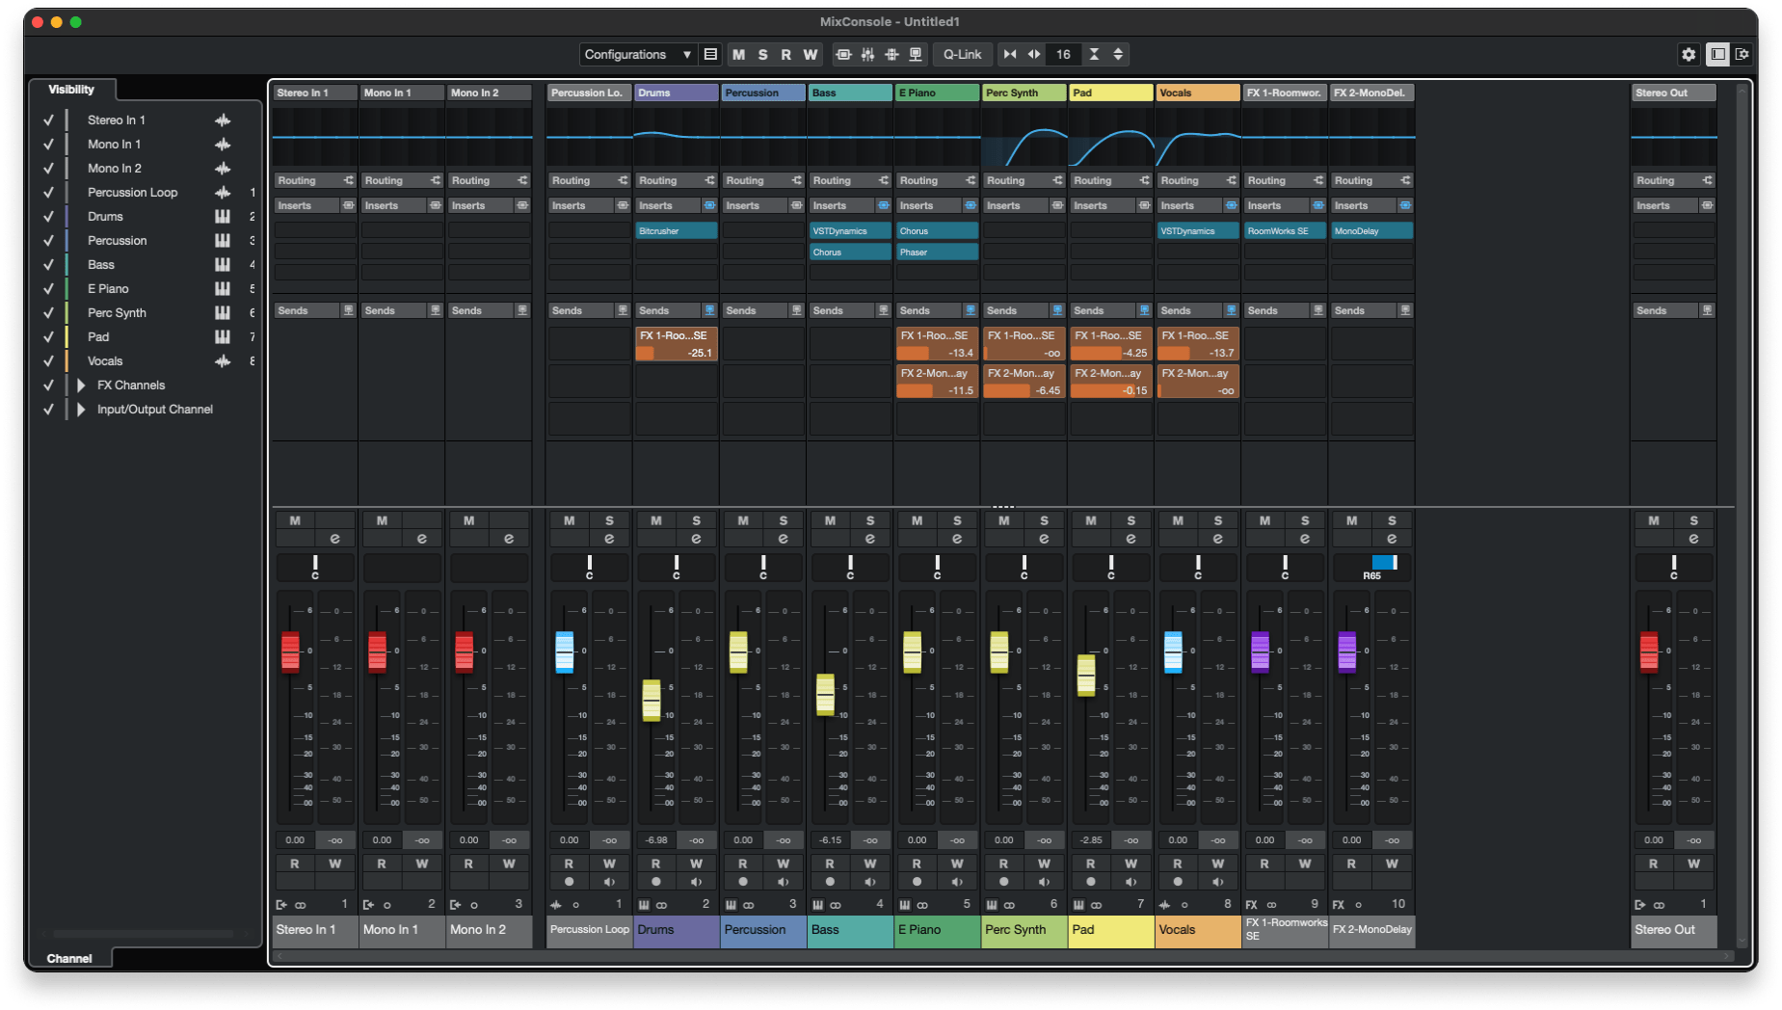Open Inserts rack header on Mono In 2
This screenshot has width=1782, height=1010.
pyautogui.click(x=489, y=206)
